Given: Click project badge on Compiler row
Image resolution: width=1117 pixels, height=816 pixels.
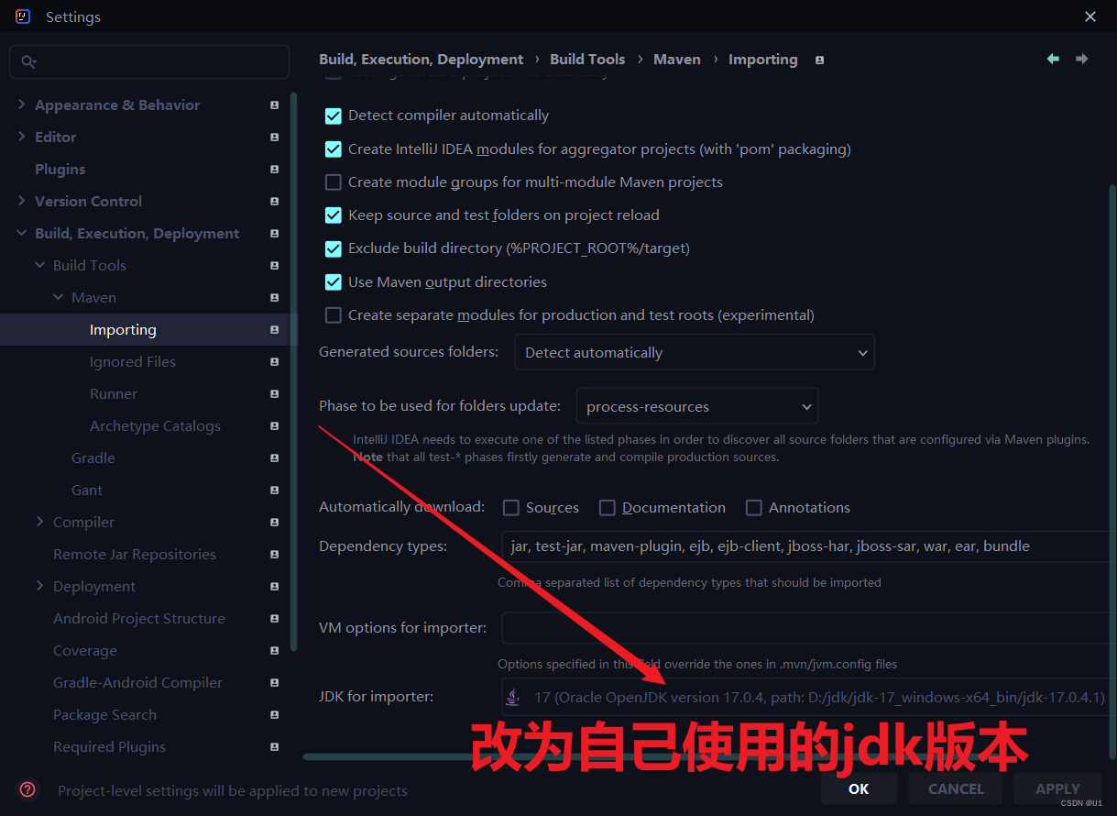Looking at the screenshot, I should tap(274, 523).
